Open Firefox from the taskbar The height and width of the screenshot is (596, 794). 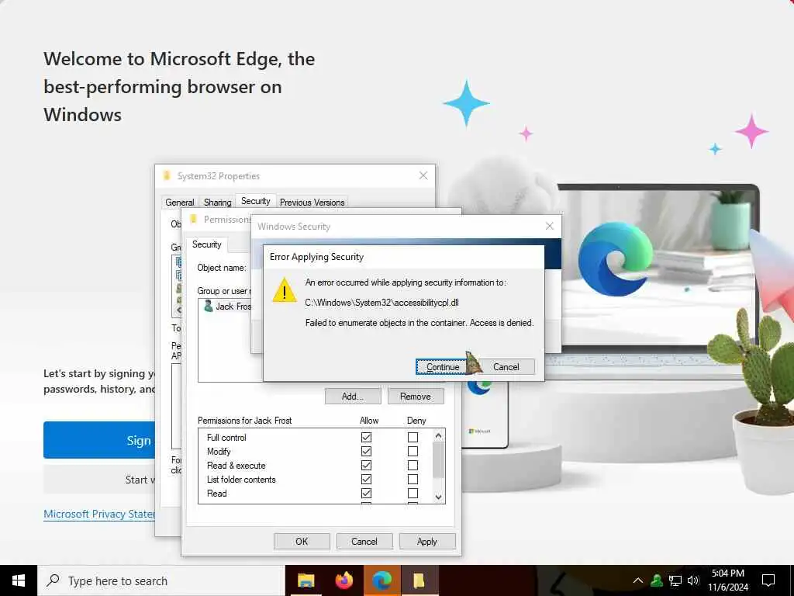point(344,580)
